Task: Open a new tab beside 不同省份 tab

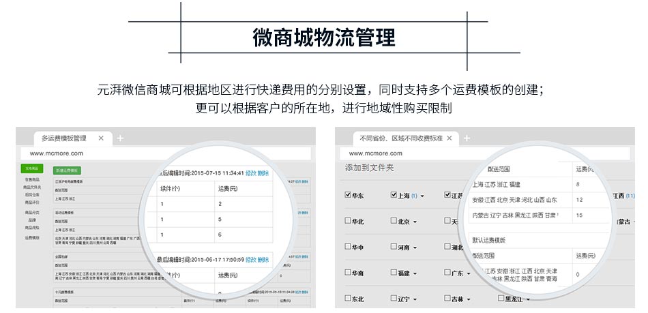Action: coord(467,138)
